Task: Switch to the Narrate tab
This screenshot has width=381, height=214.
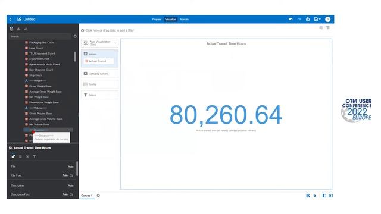Action: click(184, 20)
